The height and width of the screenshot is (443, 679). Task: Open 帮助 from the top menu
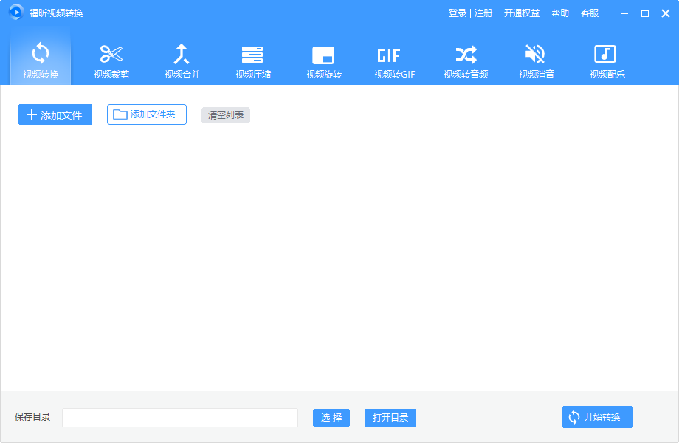pos(560,13)
